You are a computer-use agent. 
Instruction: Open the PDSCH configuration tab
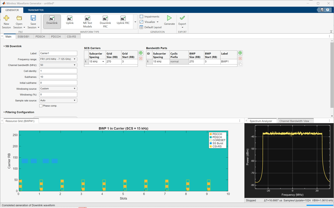click(x=40, y=36)
